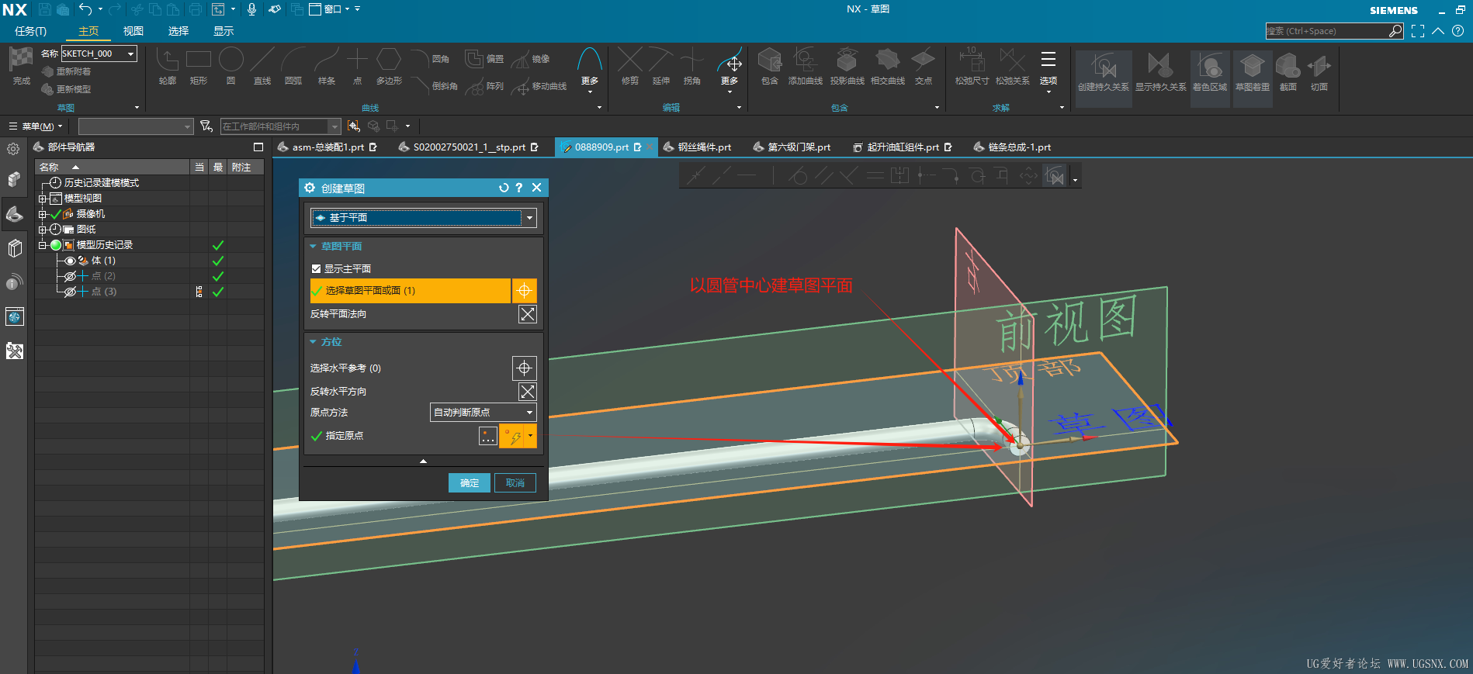Switch to the asm-总装配1.prt tab
The height and width of the screenshot is (674, 1473).
tap(328, 147)
